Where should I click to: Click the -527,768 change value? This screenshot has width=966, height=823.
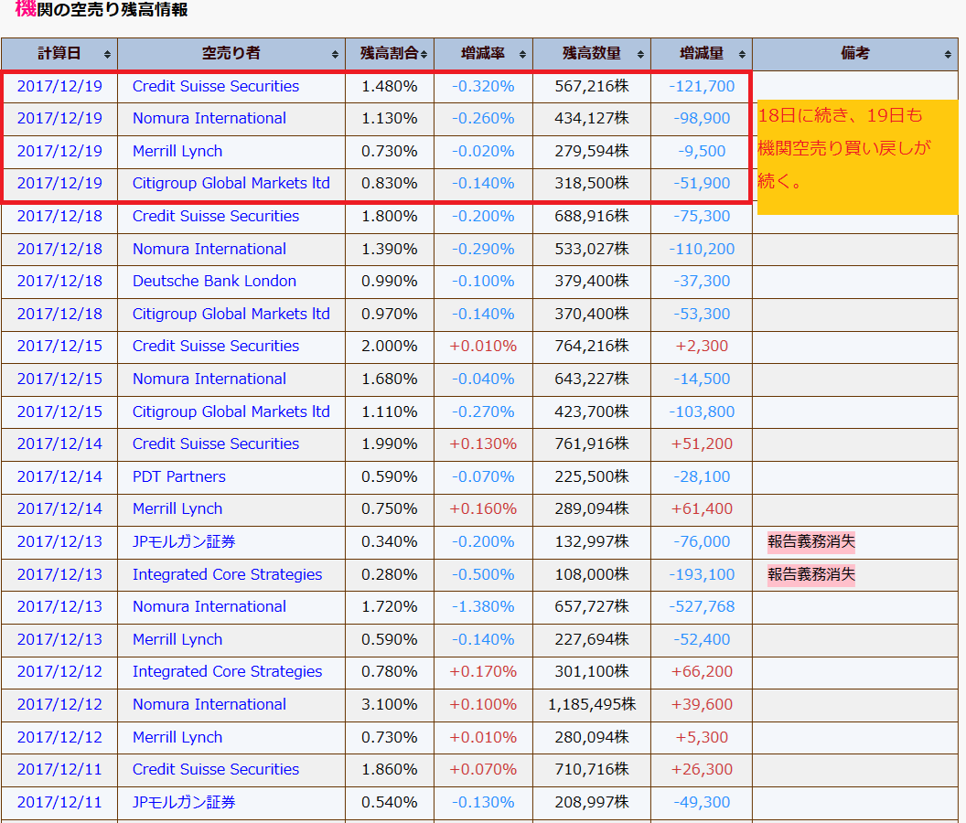tap(702, 607)
